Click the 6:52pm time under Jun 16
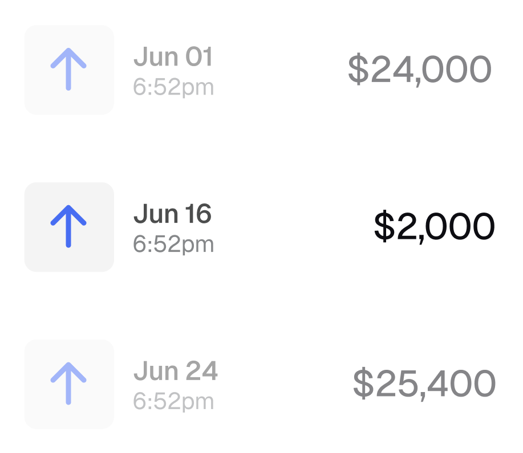Image resolution: width=523 pixels, height=453 pixels. click(173, 244)
